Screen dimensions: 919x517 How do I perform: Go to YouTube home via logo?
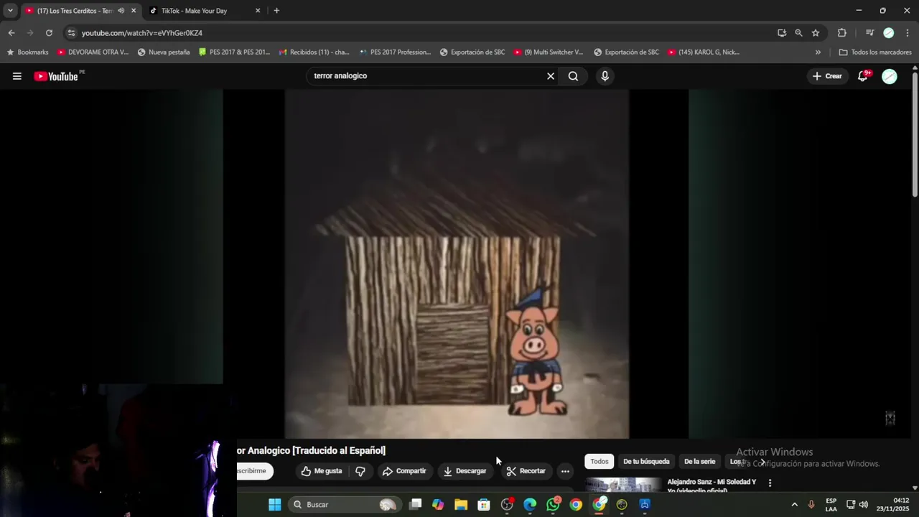pyautogui.click(x=56, y=76)
